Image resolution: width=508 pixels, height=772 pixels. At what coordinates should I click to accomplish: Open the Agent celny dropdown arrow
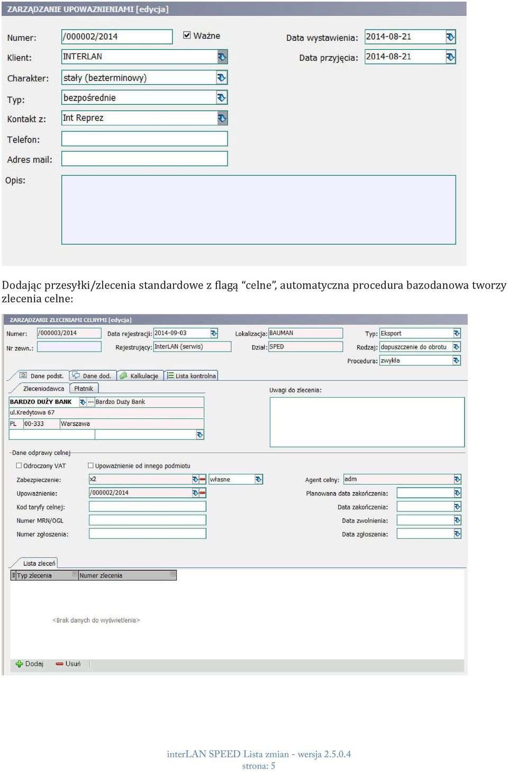(x=457, y=479)
